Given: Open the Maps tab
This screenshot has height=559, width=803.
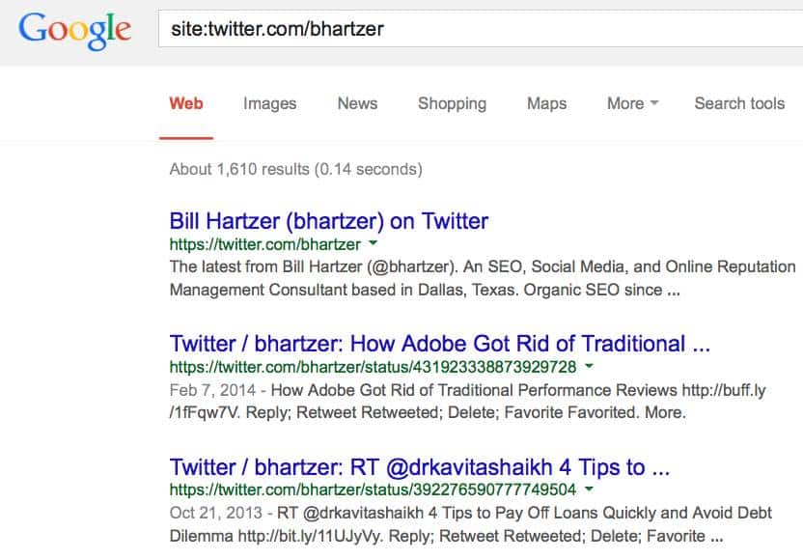Looking at the screenshot, I should (546, 103).
